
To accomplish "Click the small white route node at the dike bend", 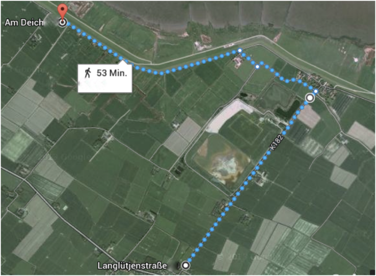I will tap(240, 50).
